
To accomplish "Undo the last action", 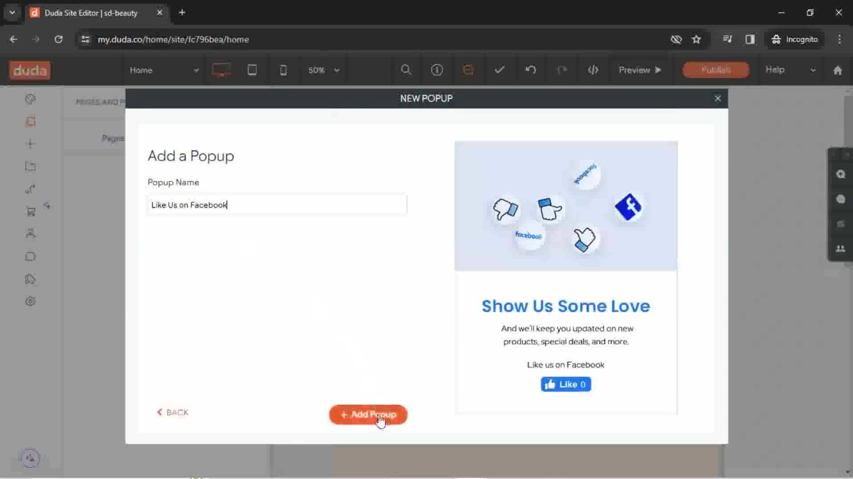I will tap(530, 70).
